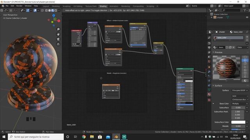Image resolution: width=250 pixels, height=140 pixels.
Task: Select flat plane preview shape
Action: coord(245,57)
